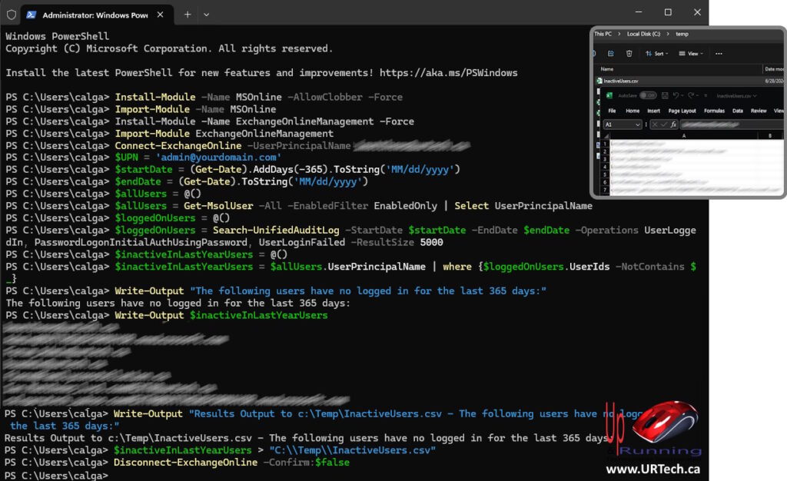Open a new terminal tab with the plus button

(x=188, y=14)
